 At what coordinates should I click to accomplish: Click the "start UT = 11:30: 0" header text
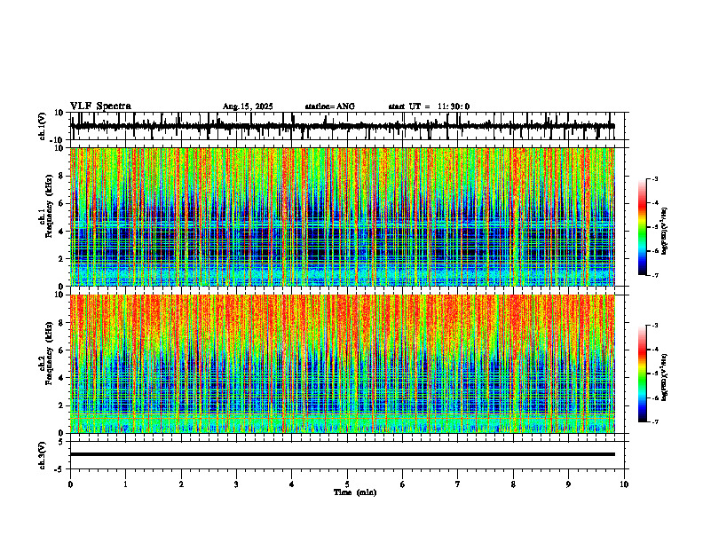(x=429, y=106)
